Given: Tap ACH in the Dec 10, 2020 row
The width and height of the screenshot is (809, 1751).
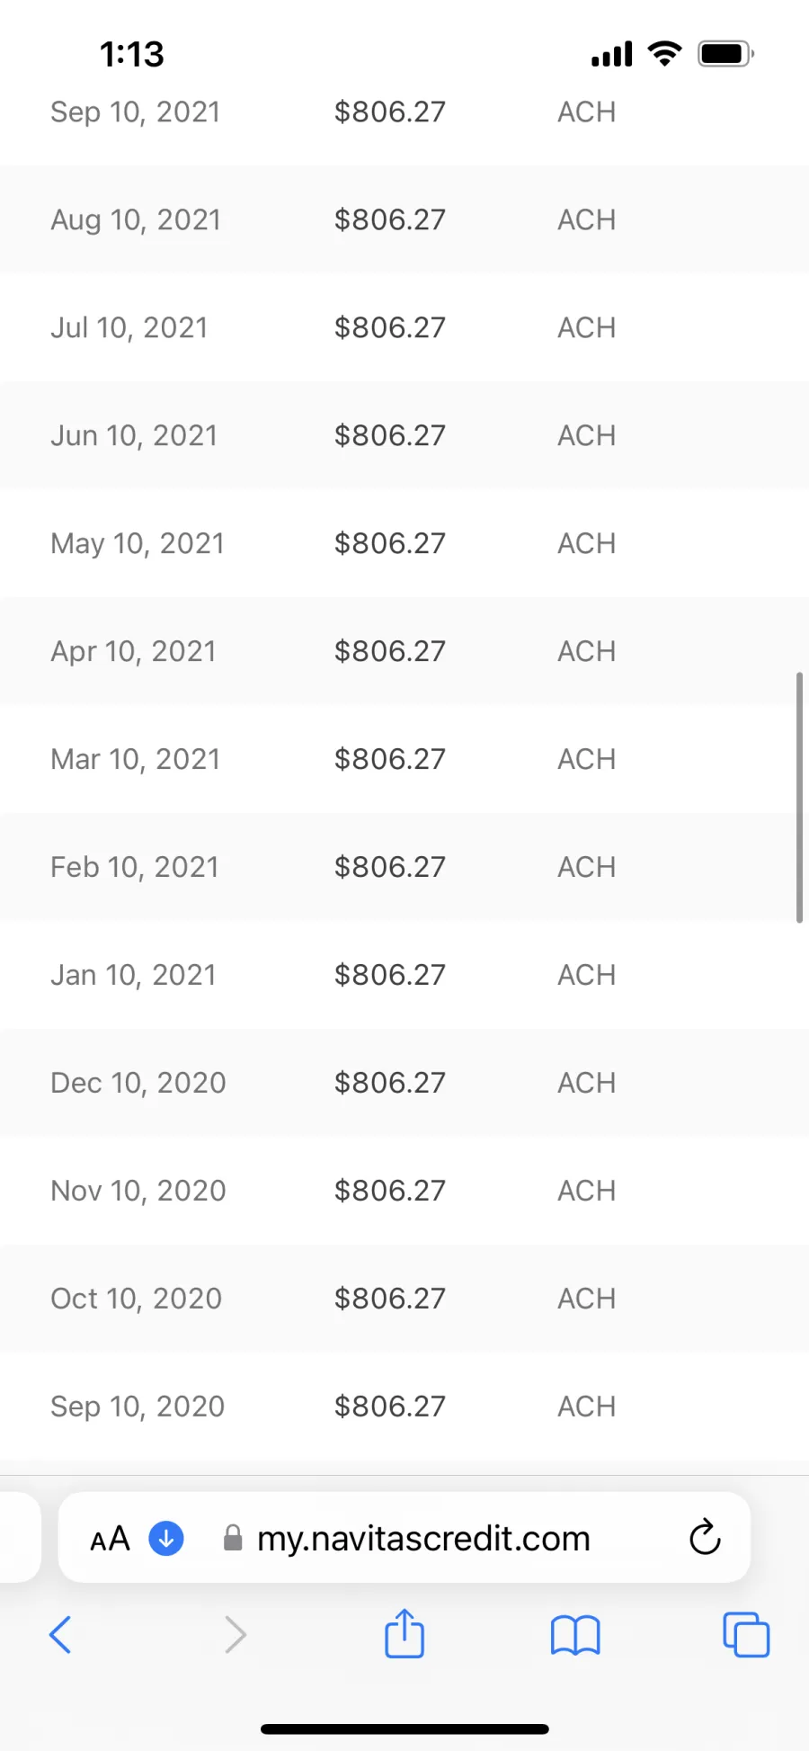Looking at the screenshot, I should pos(586,1083).
